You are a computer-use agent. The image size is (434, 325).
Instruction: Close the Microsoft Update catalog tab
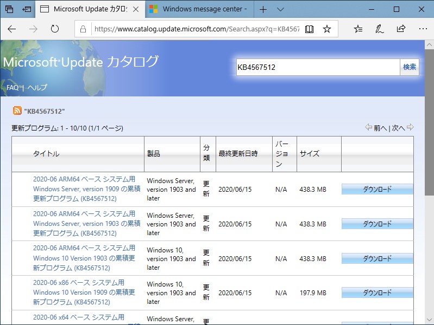pyautogui.click(x=136, y=9)
